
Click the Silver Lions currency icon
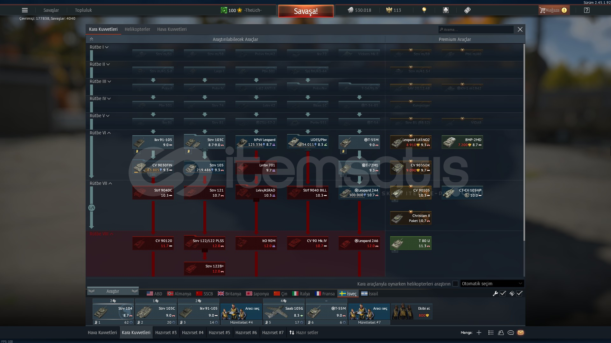[350, 10]
